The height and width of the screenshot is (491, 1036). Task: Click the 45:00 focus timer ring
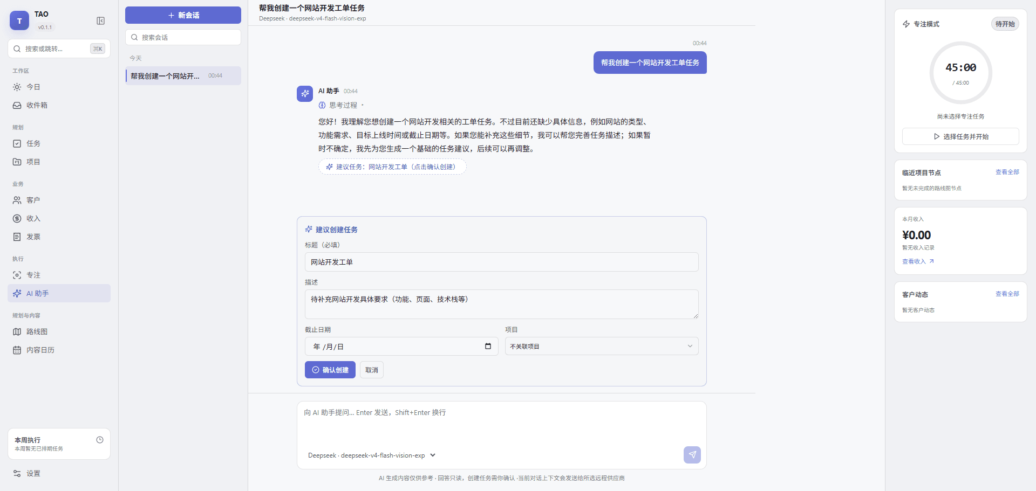(x=960, y=73)
